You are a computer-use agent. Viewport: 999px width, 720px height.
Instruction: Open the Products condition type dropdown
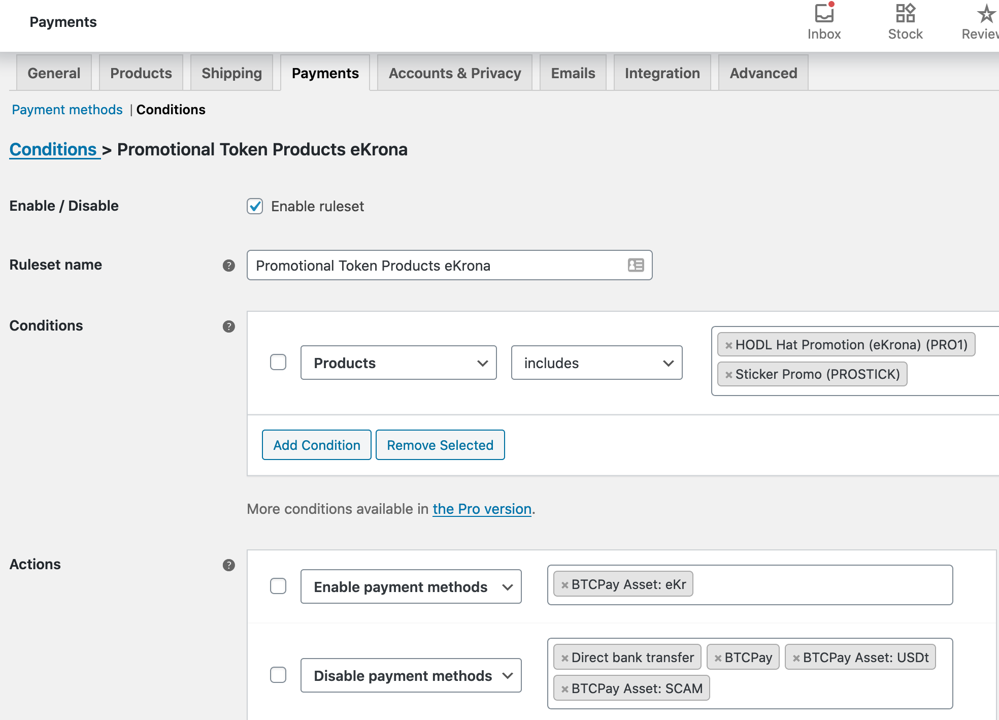[398, 363]
